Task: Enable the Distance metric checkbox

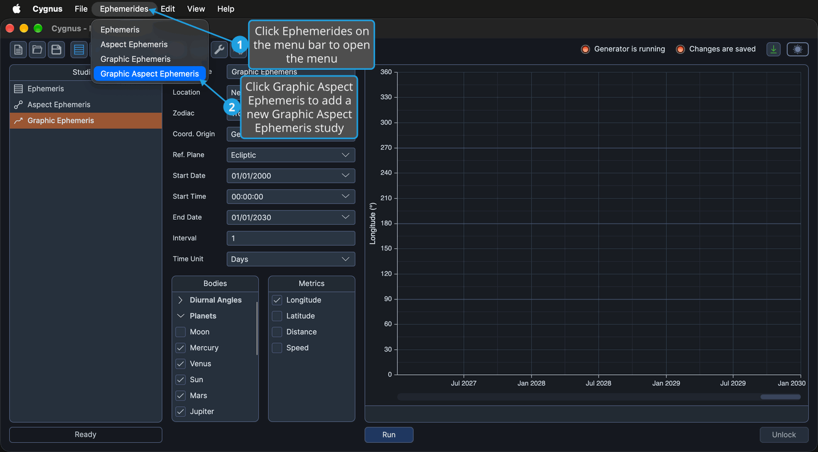Action: (x=277, y=332)
